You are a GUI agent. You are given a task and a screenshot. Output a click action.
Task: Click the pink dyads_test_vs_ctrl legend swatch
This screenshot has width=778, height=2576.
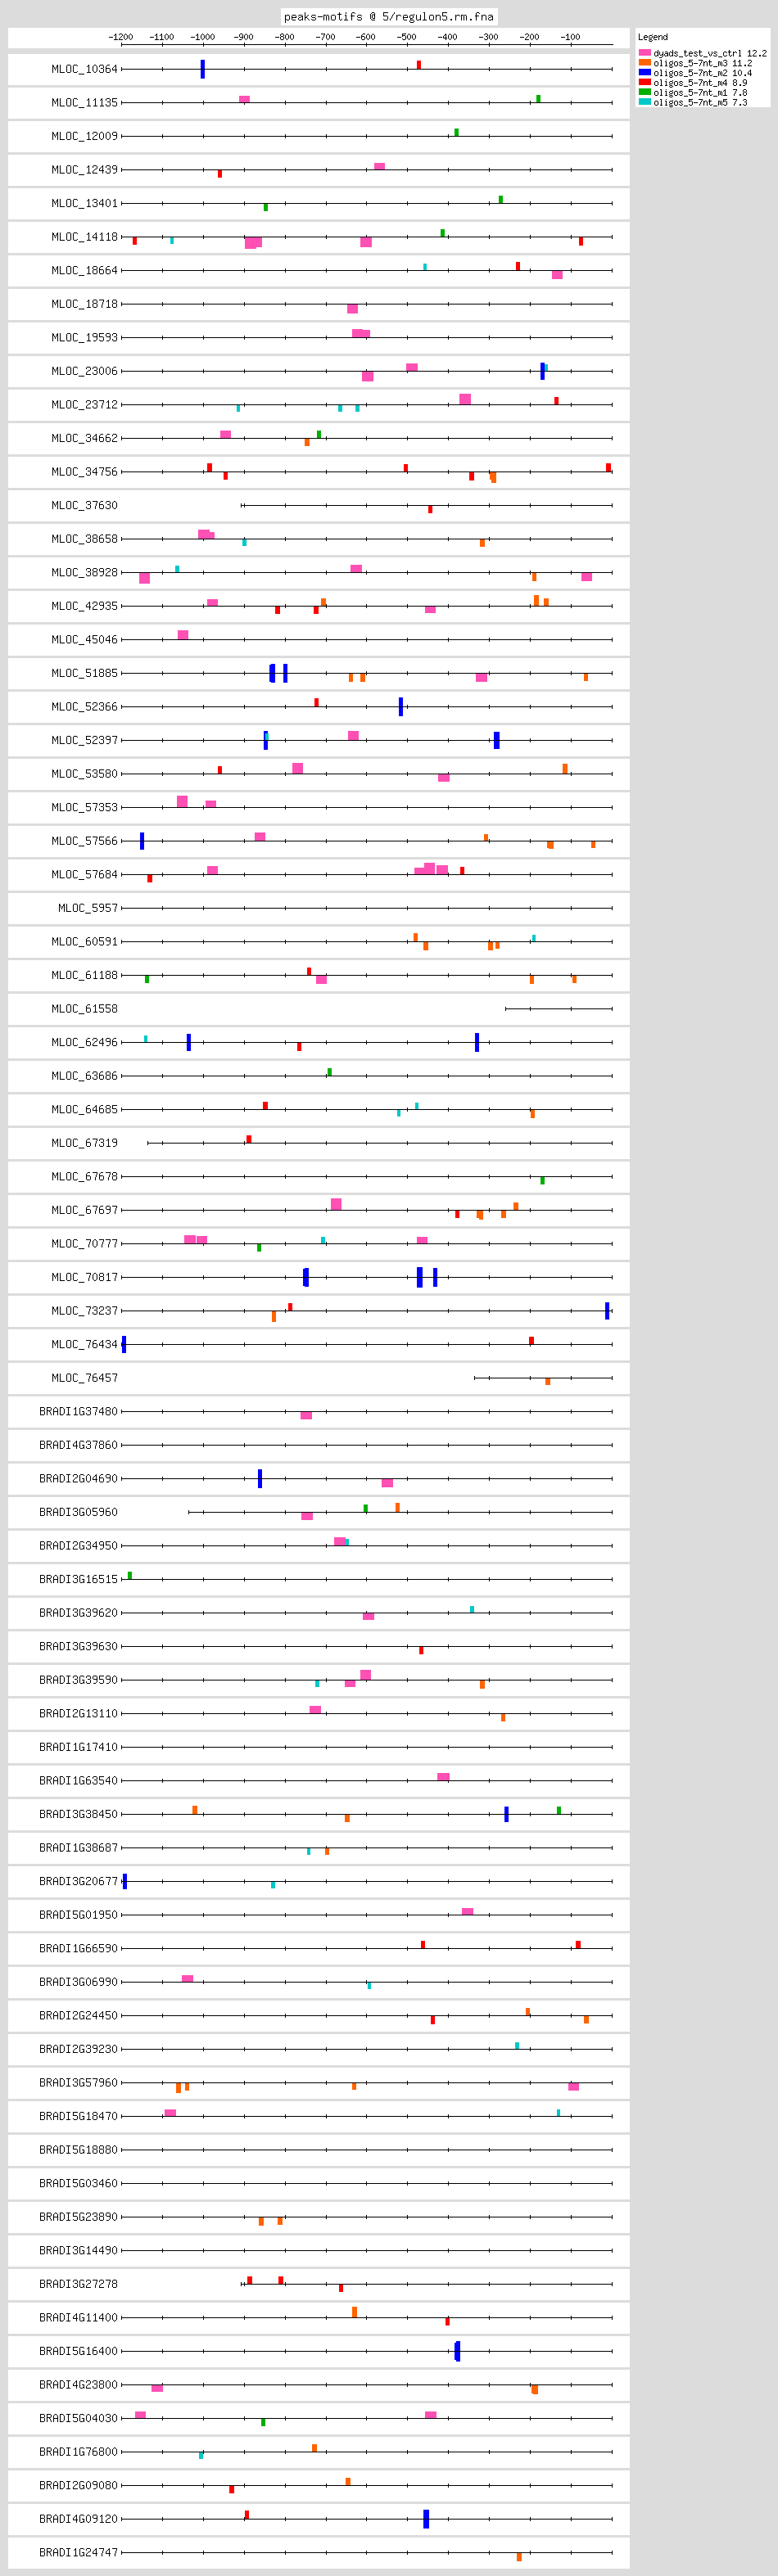tap(644, 53)
